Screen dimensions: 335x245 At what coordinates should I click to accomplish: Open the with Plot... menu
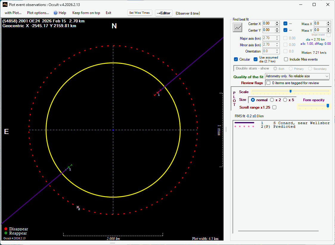pos(13,13)
